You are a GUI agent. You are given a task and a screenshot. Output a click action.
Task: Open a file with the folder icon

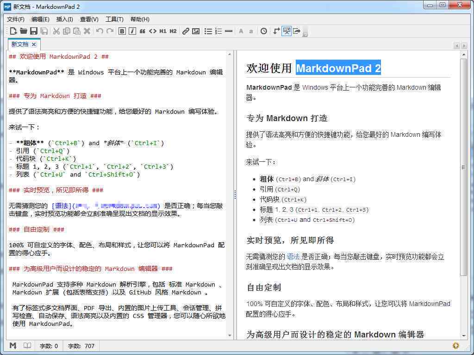(x=24, y=31)
